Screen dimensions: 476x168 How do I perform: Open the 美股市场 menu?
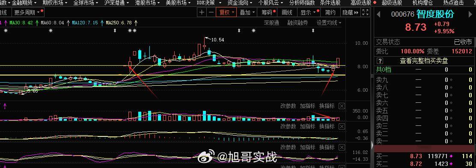178,3
